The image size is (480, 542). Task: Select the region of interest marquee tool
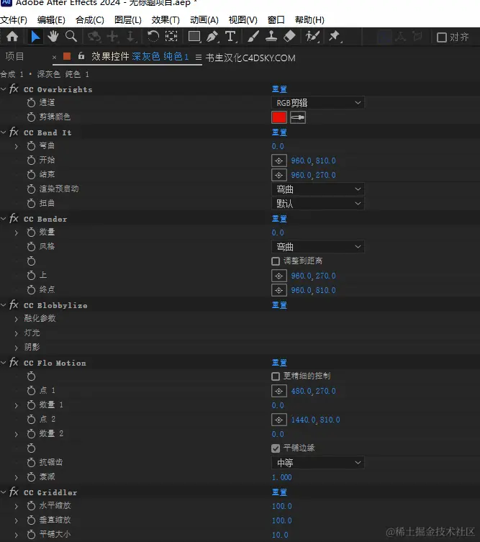coord(171,36)
